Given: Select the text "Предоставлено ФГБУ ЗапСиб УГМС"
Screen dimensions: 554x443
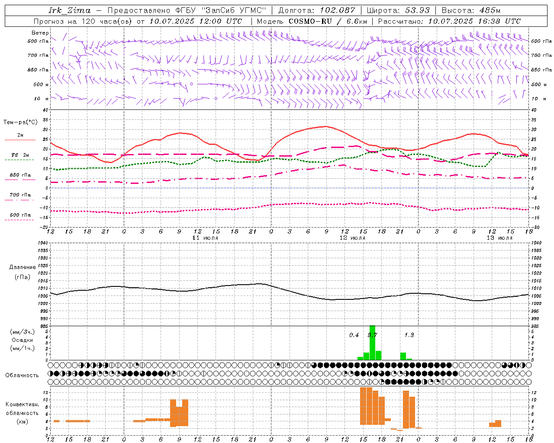Looking at the screenshot, I should (187, 10).
